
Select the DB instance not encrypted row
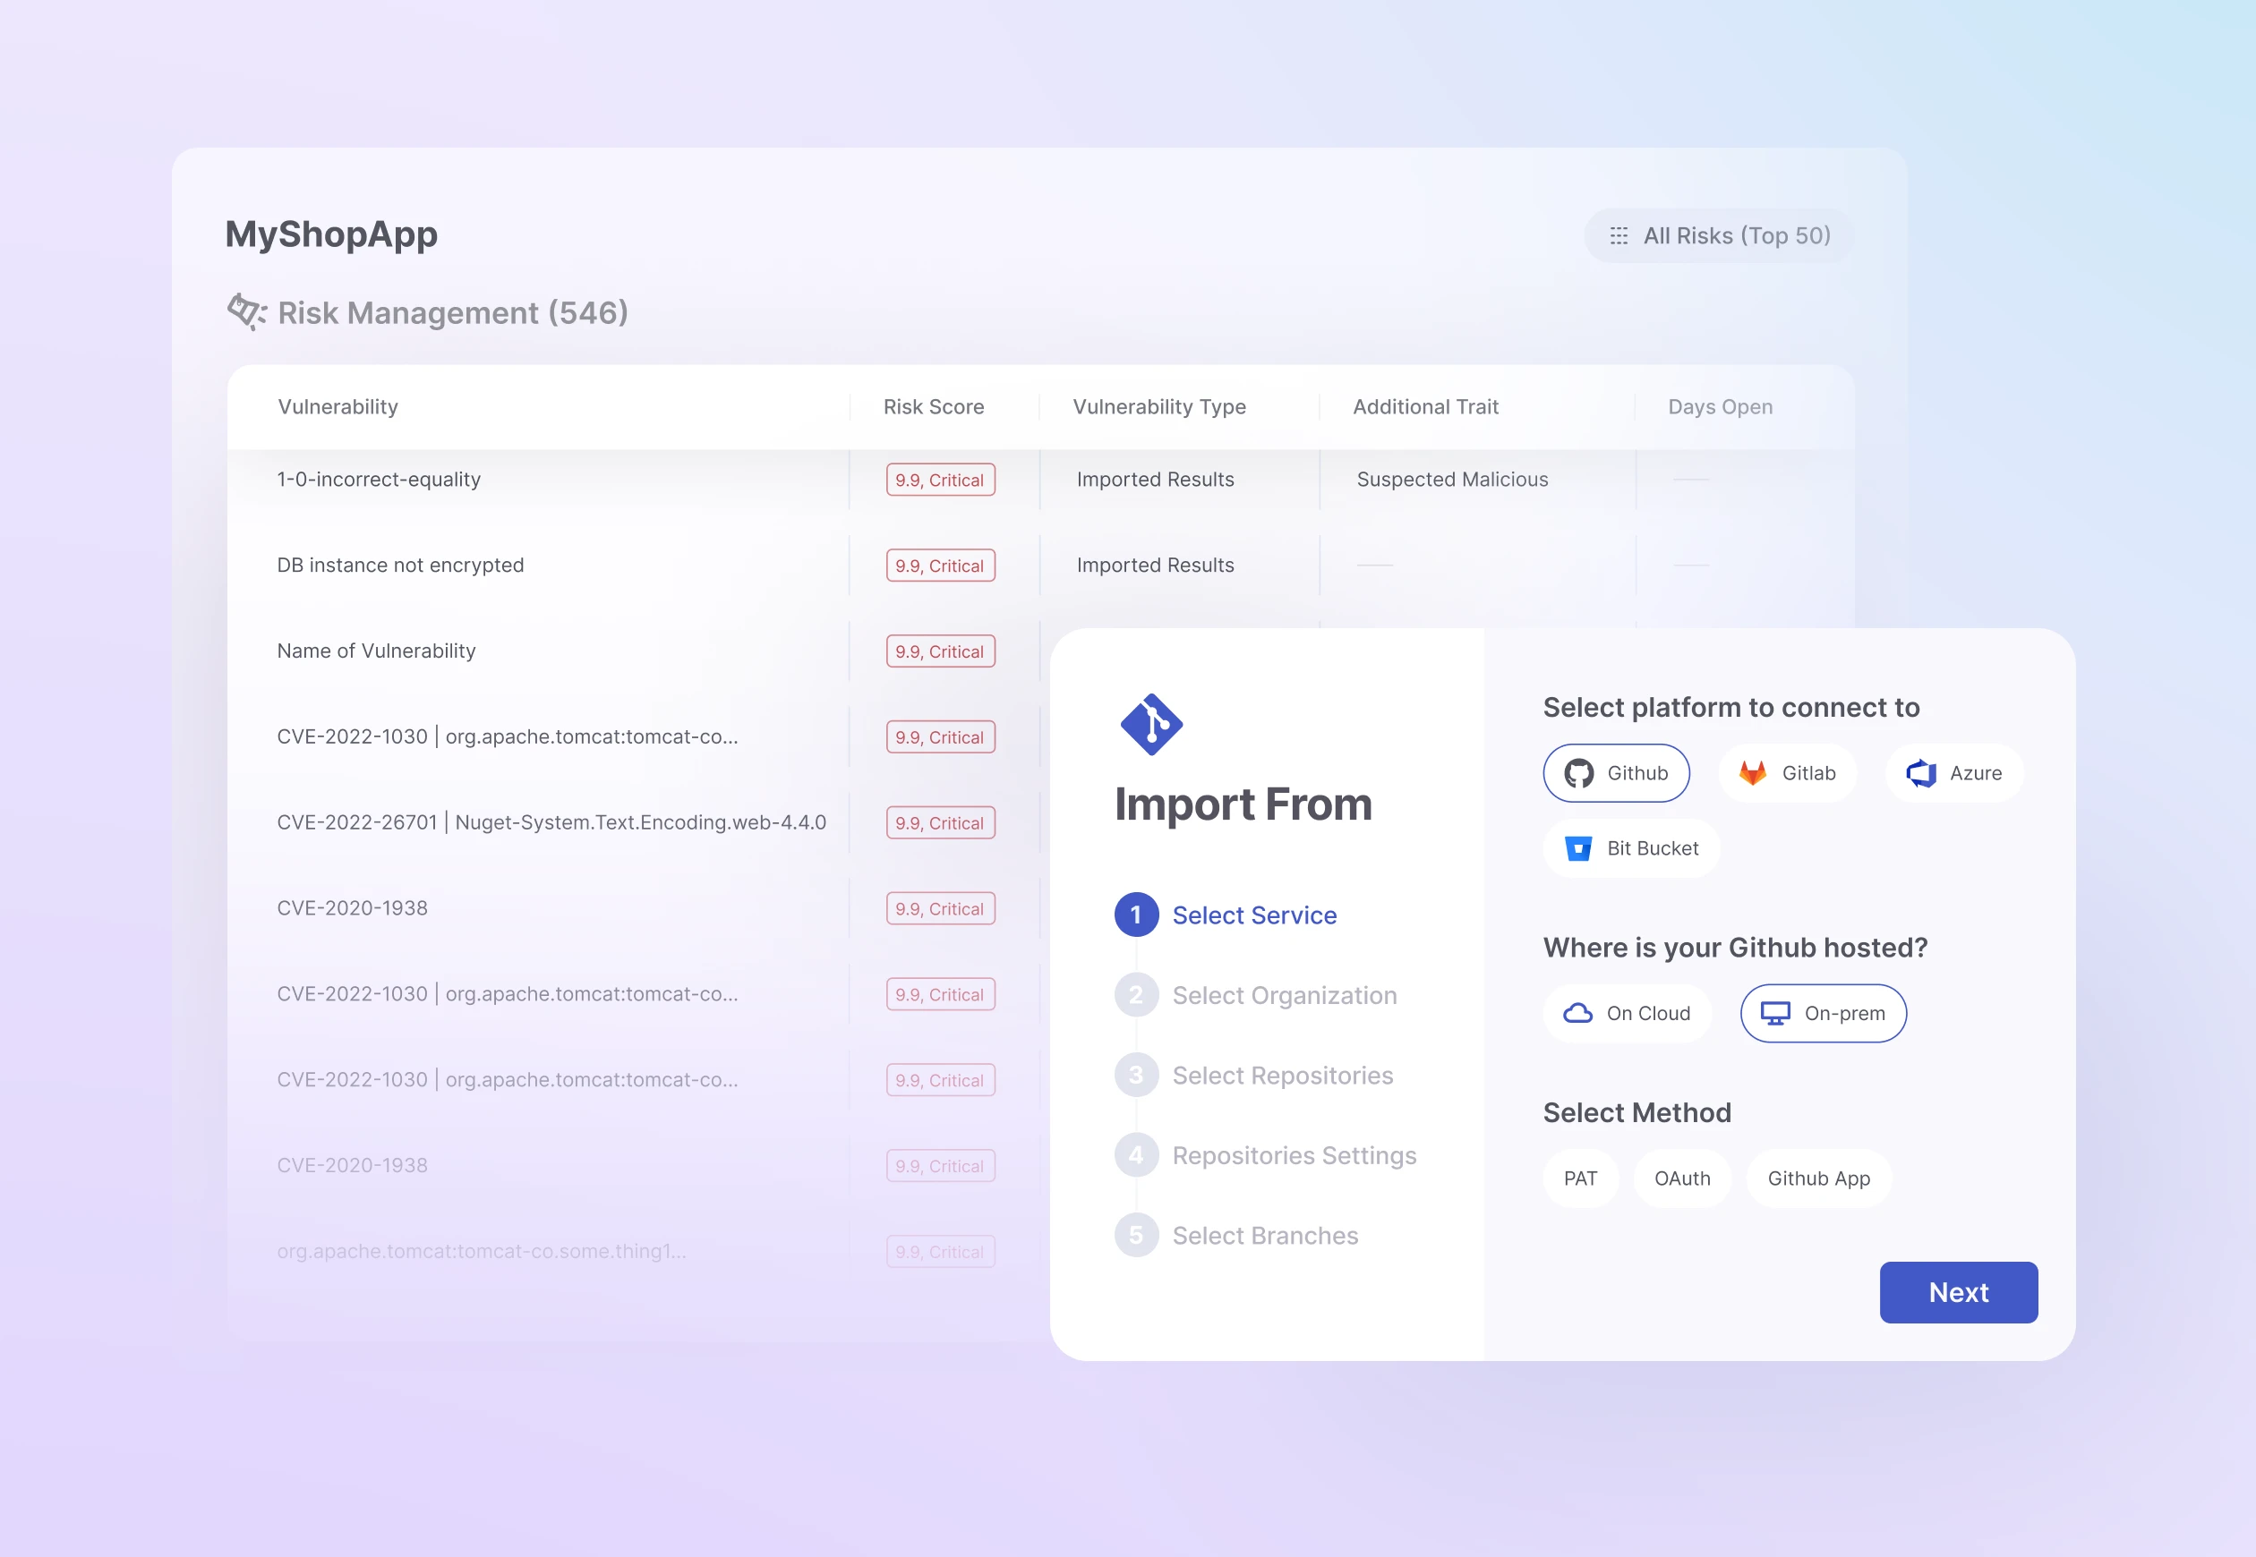click(x=400, y=566)
